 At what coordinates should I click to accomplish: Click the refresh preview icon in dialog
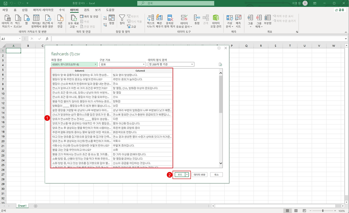point(220,65)
